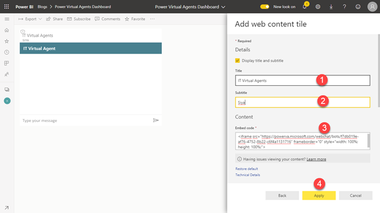380x213 pixels.
Task: Send the chat message arrow icon
Action: 156,120
